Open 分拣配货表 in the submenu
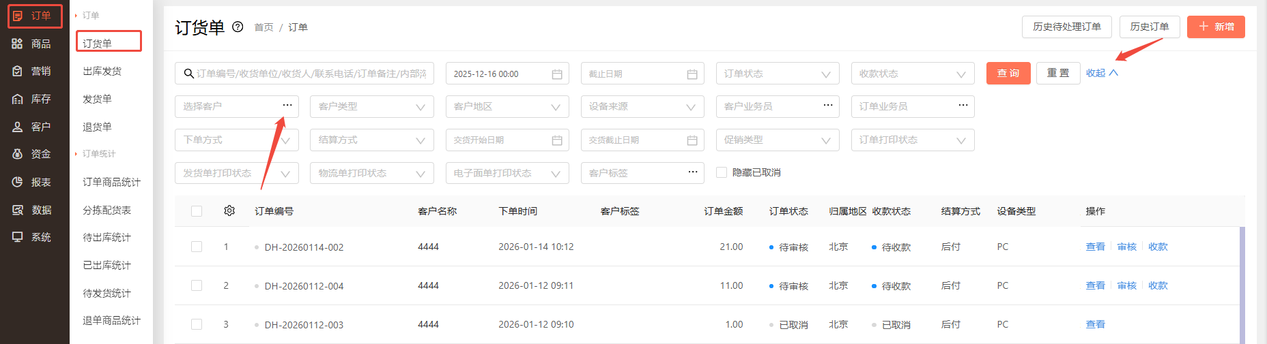This screenshot has width=1267, height=344. [106, 210]
